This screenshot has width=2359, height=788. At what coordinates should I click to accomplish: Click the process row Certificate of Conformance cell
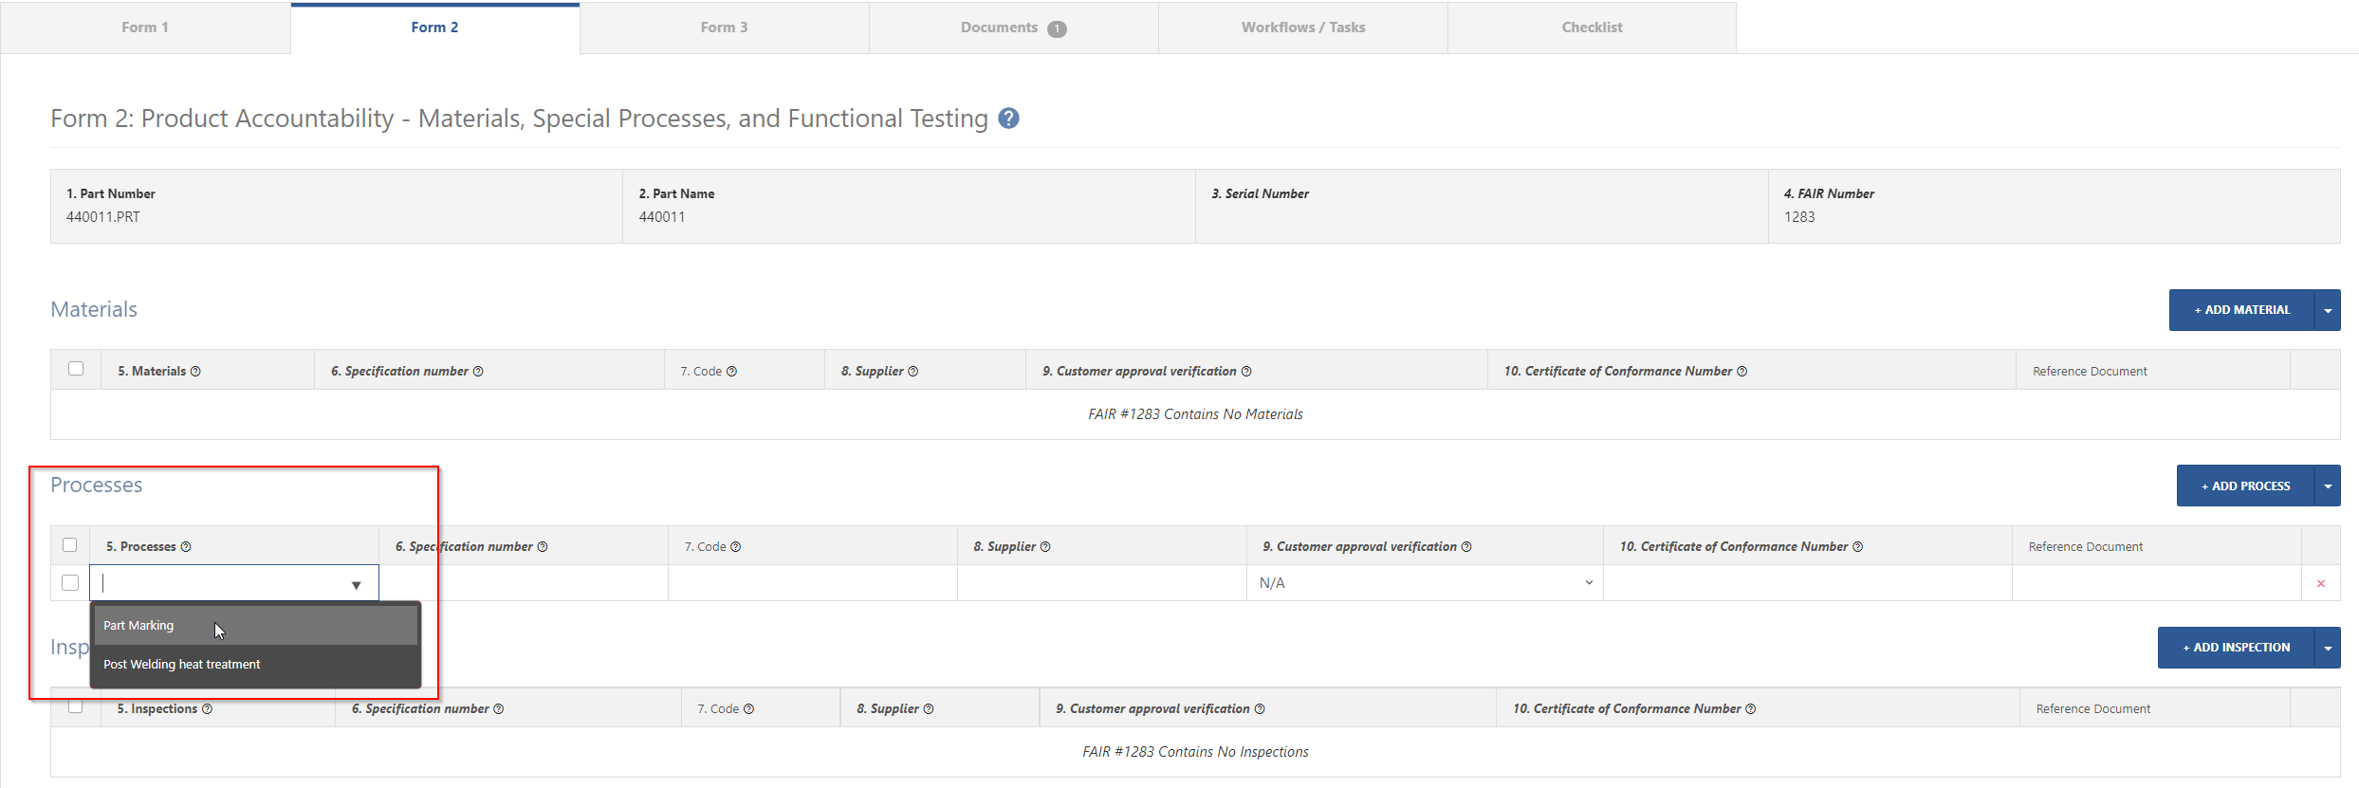tap(1807, 583)
